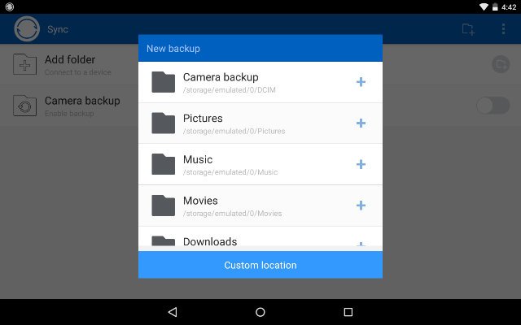Tap the Android recent apps button
Image resolution: width=521 pixels, height=325 pixels.
click(x=348, y=312)
